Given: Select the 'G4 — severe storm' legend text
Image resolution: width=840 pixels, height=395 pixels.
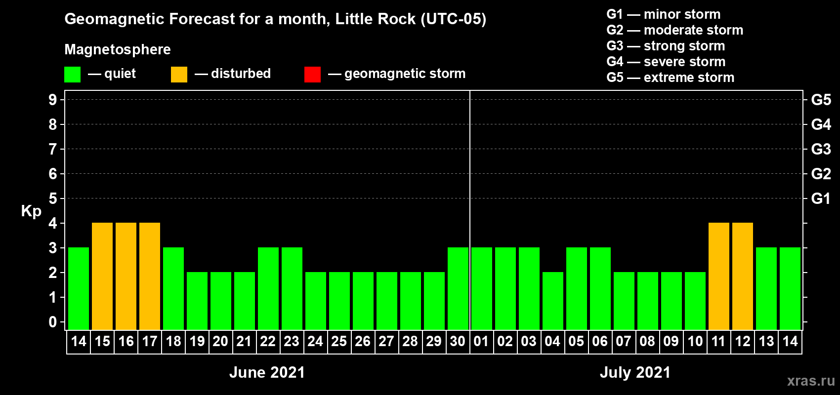Looking at the screenshot, I should click(x=666, y=61).
